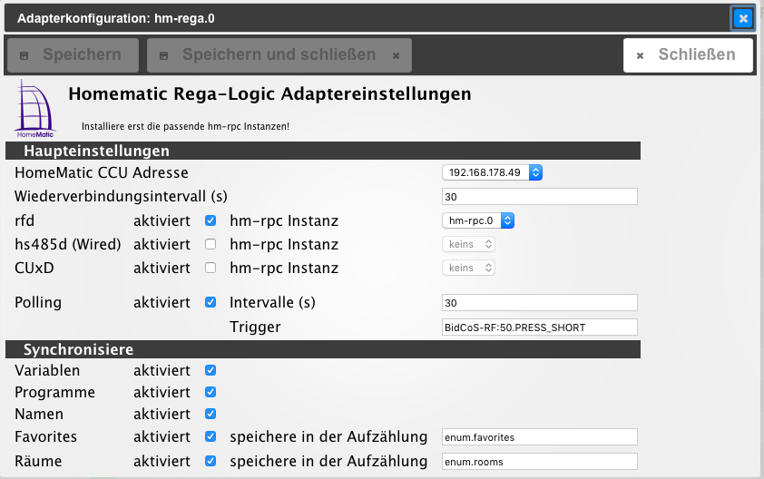The height and width of the screenshot is (479, 764).
Task: Click the Schließen button
Action: pyautogui.click(x=688, y=54)
